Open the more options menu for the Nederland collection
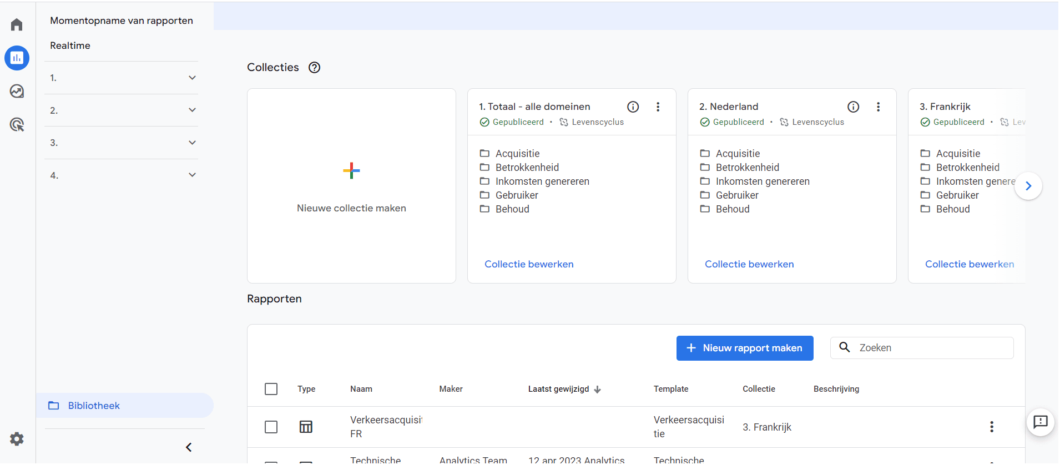Viewport: 1060px width, 465px height. [879, 107]
